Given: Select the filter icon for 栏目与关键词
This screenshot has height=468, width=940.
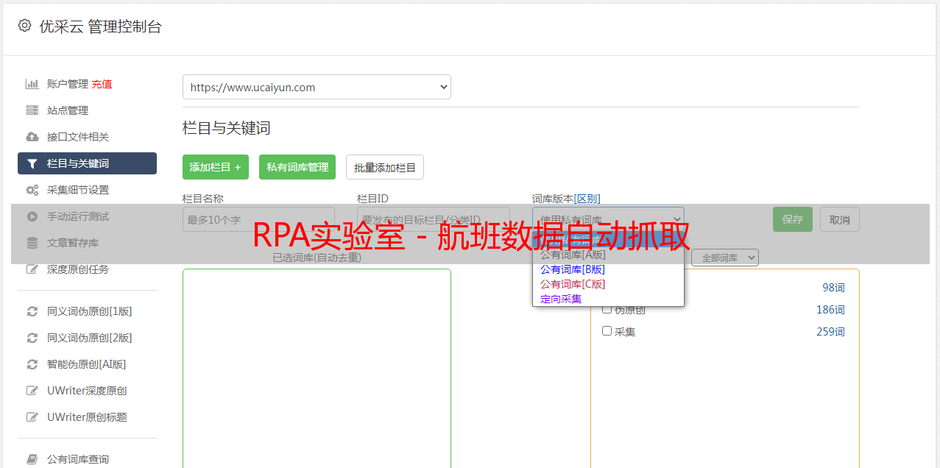Looking at the screenshot, I should pyautogui.click(x=32, y=163).
